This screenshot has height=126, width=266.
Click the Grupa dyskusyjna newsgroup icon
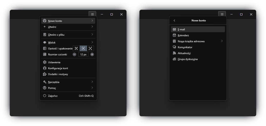pyautogui.click(x=174, y=59)
